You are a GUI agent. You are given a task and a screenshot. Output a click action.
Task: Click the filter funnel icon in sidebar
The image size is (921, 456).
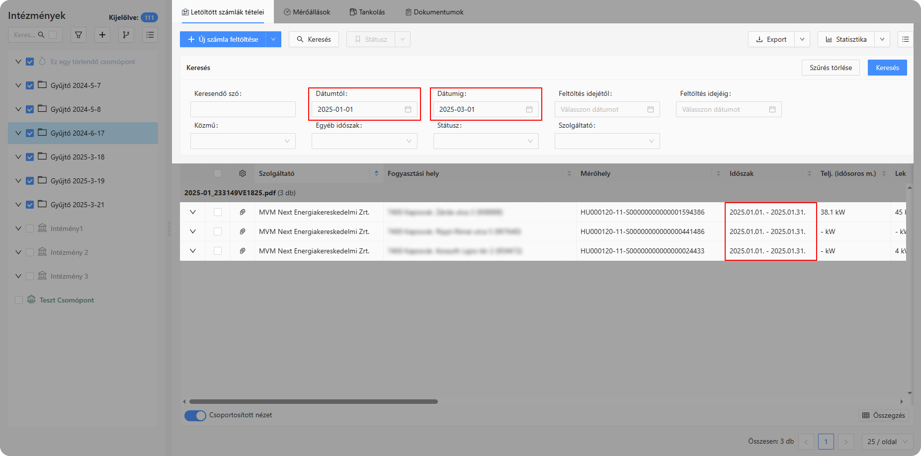point(79,35)
